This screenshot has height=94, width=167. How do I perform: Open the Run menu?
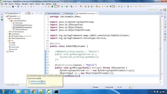point(43,4)
